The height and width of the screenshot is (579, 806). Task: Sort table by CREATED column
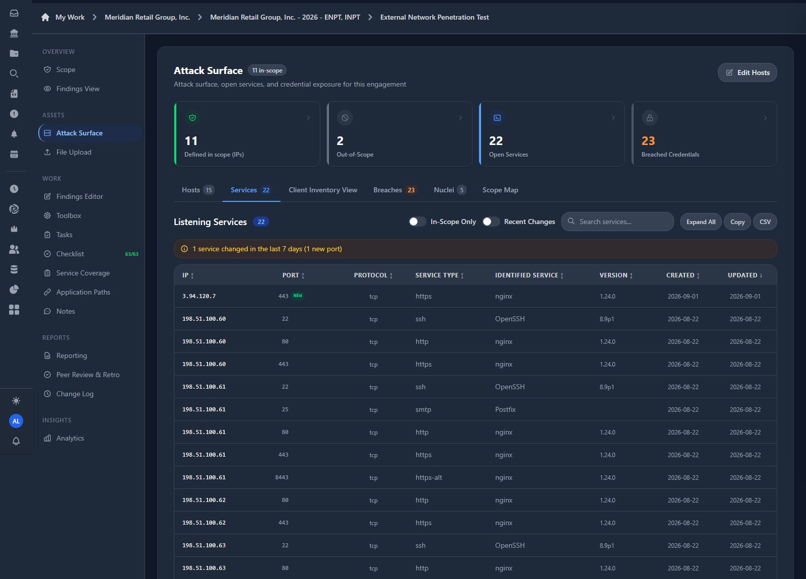click(683, 275)
